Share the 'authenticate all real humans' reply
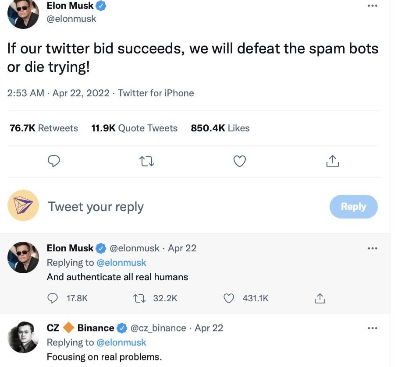 320,298
